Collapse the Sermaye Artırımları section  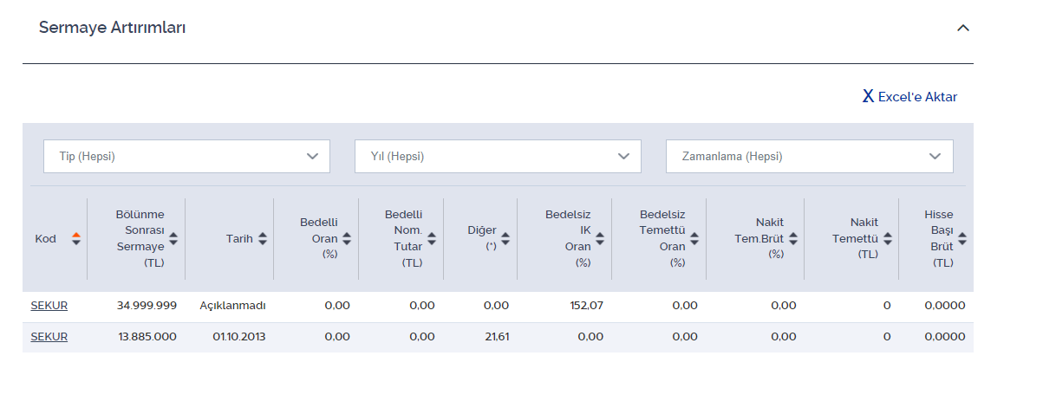(962, 28)
